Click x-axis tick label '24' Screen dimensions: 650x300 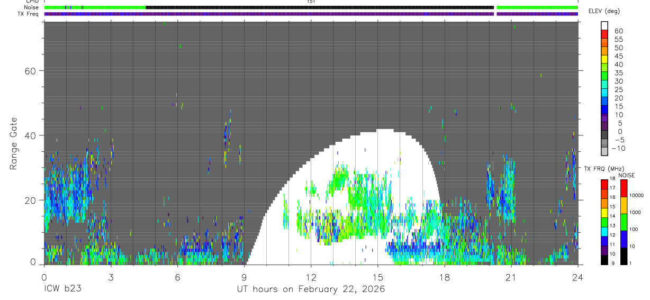click(577, 278)
